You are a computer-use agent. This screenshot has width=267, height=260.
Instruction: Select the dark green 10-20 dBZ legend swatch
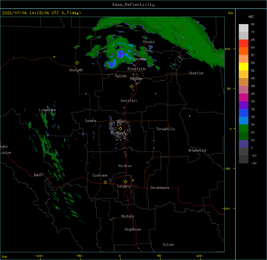point(243,136)
